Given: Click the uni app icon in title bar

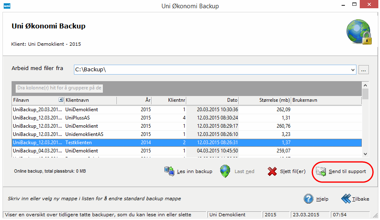Looking at the screenshot, I should [7, 6].
